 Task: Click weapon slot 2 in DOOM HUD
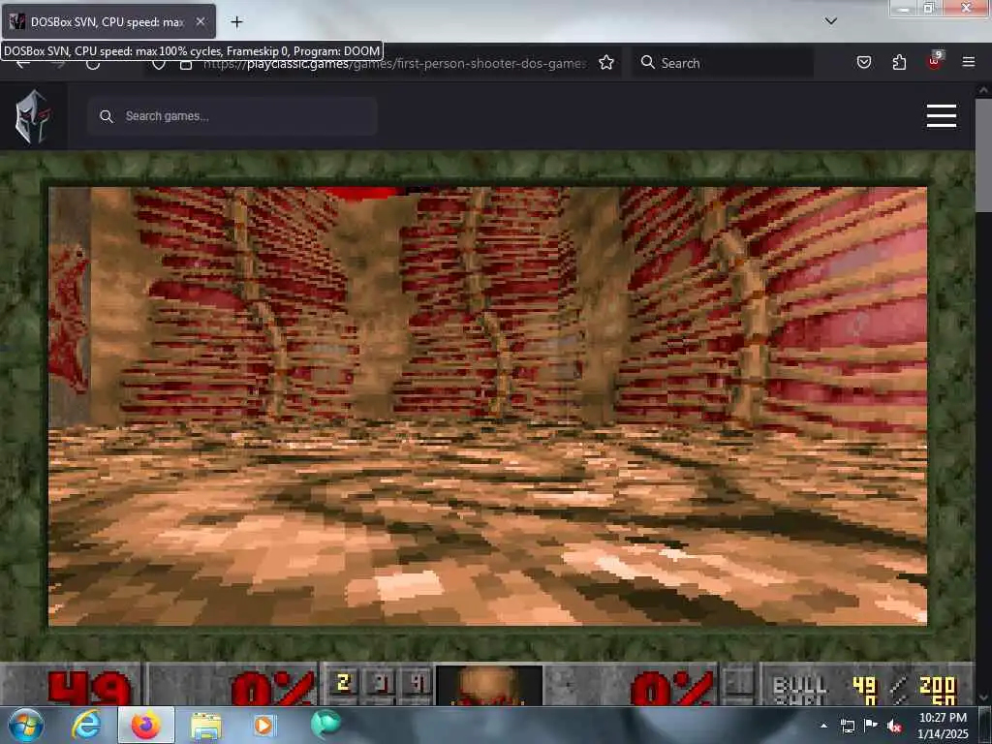click(344, 683)
